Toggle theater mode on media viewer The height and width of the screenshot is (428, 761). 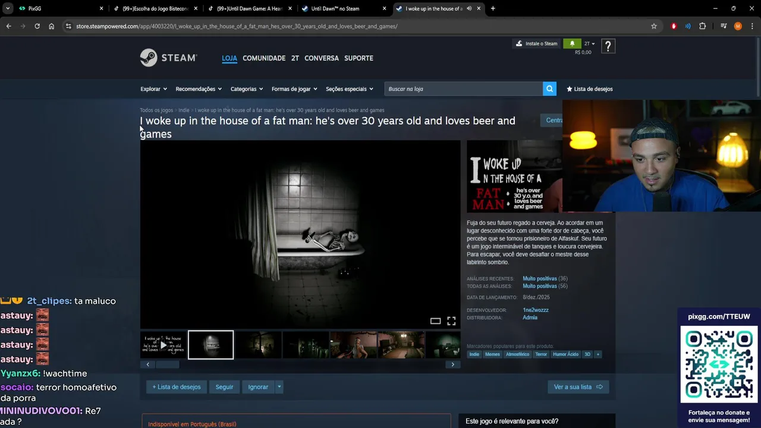(x=435, y=321)
